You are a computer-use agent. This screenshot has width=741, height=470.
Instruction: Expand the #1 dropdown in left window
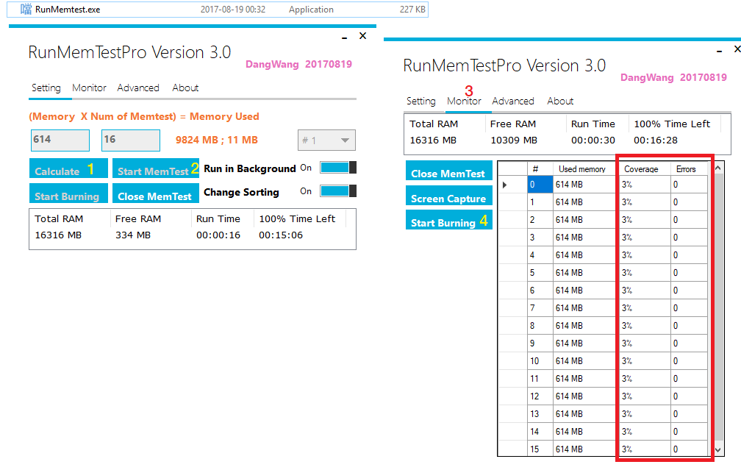(x=326, y=140)
